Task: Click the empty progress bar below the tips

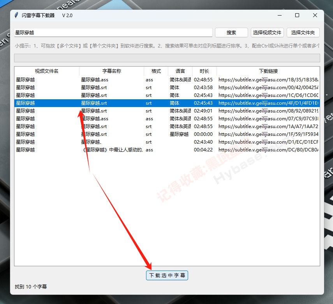Action: click(167, 58)
